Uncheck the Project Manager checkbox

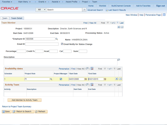coord(61,79)
